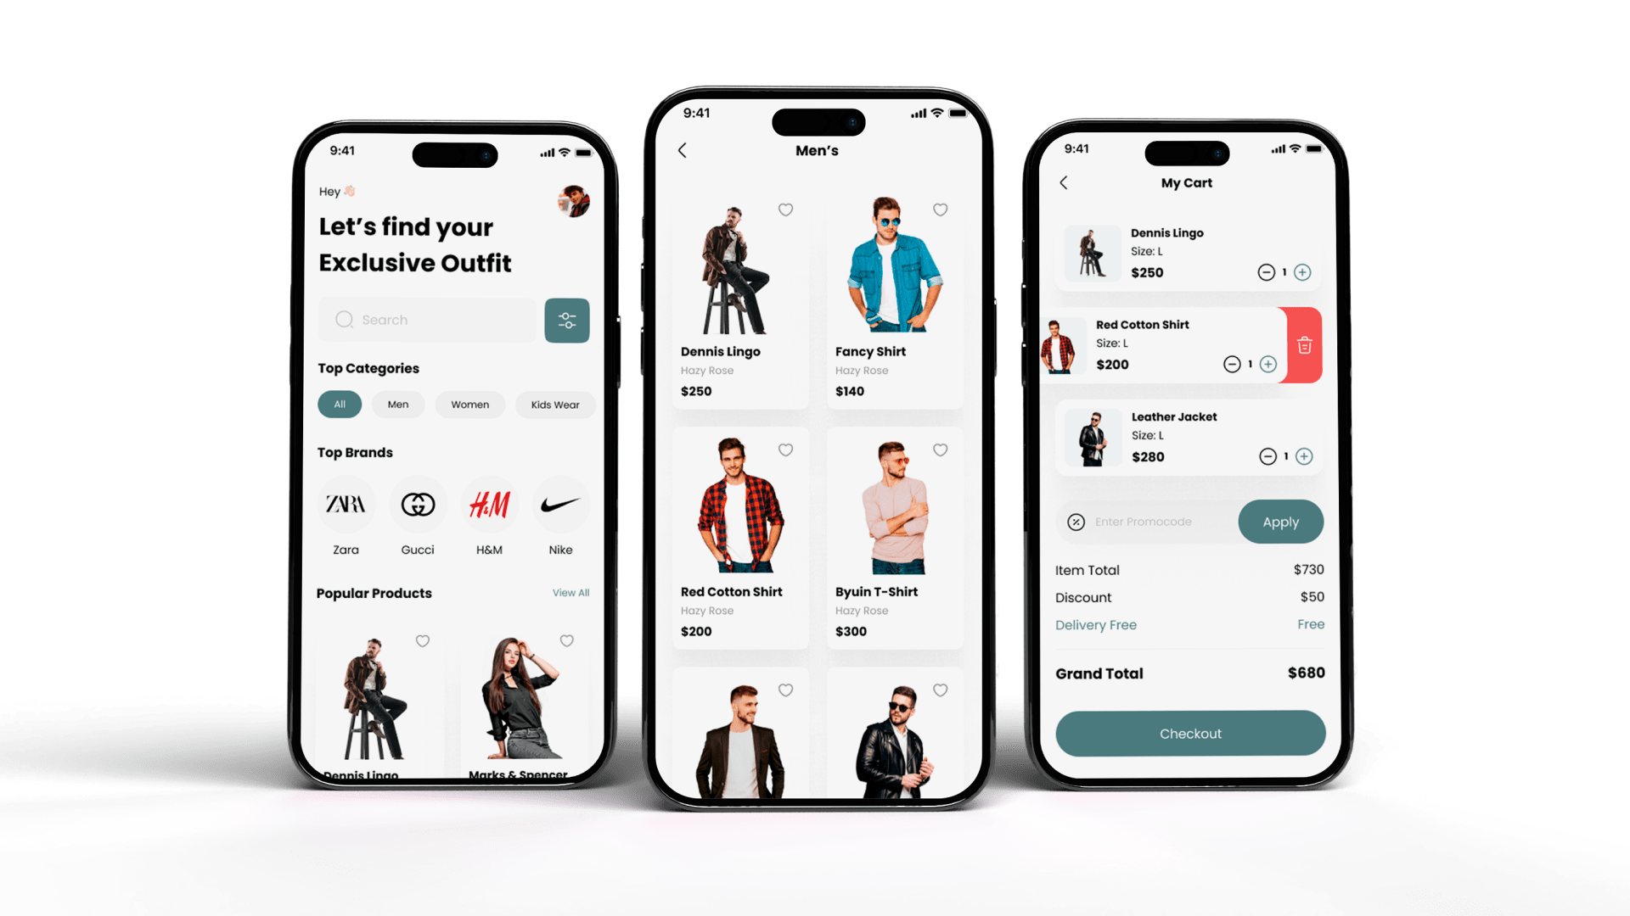Tap the Apply promo code button

coord(1282,522)
